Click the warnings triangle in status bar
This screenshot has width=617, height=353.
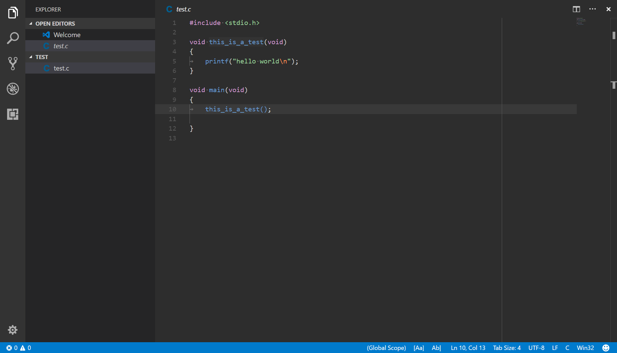[x=23, y=348]
